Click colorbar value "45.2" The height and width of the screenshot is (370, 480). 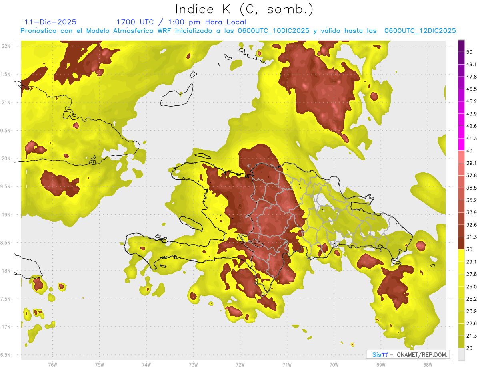(472, 101)
